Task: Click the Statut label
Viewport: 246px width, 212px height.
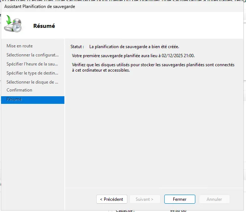Action: click(77, 47)
